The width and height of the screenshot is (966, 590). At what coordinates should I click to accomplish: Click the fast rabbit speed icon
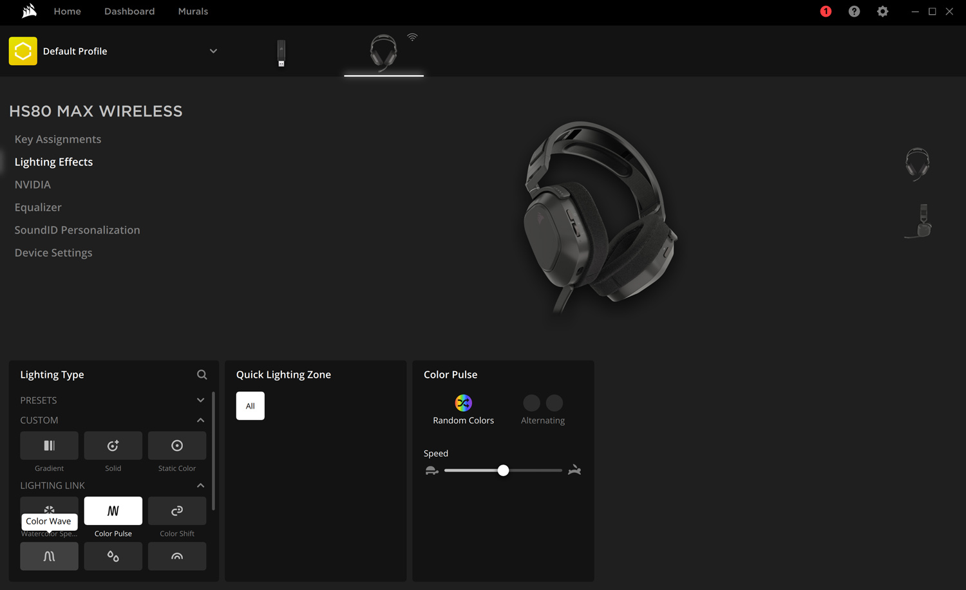(574, 470)
